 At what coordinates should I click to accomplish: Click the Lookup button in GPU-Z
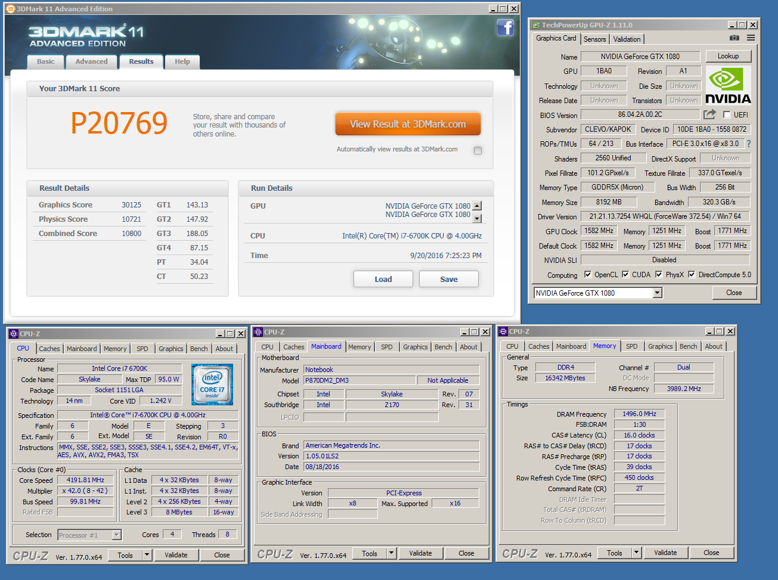tap(728, 56)
